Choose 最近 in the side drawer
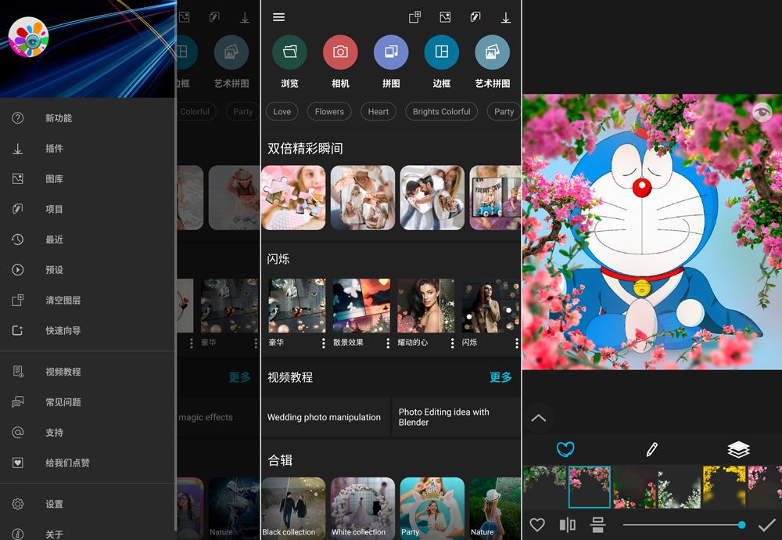782x540 pixels. [88, 239]
